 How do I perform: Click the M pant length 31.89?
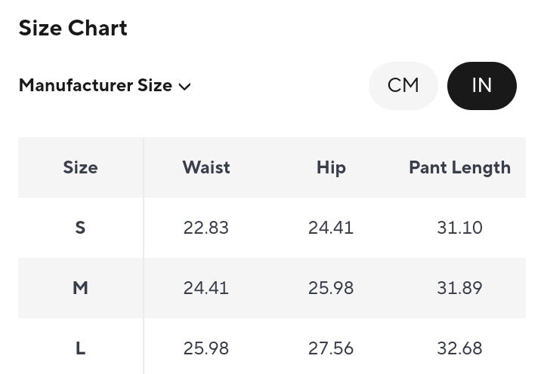click(x=459, y=288)
